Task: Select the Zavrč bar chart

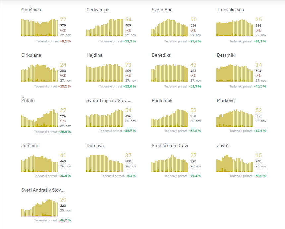Action: pyautogui.click(x=235, y=163)
